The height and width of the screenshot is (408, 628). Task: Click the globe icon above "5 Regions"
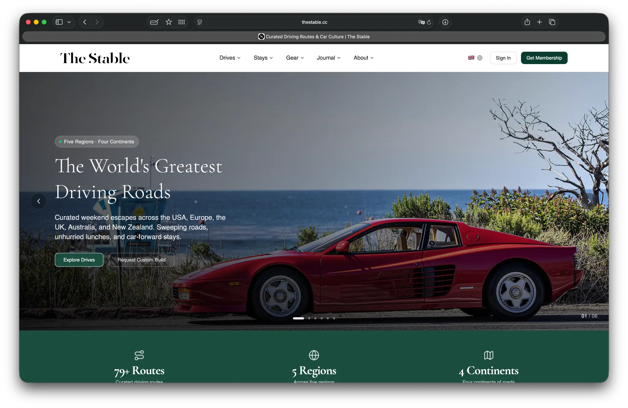tap(314, 355)
